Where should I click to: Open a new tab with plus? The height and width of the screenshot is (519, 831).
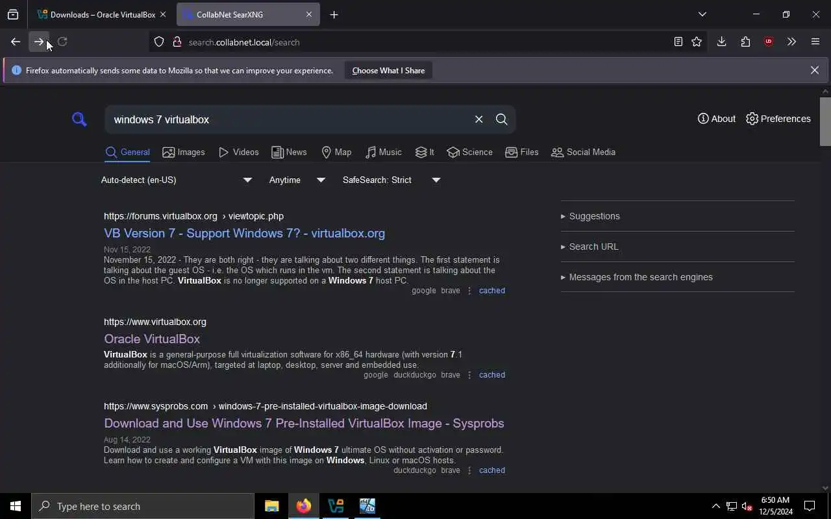(334, 14)
